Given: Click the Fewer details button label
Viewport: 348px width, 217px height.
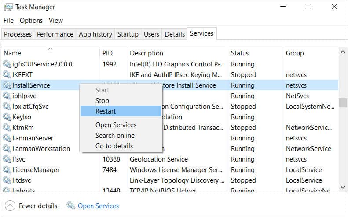Looking at the screenshot, I should (x=38, y=206).
